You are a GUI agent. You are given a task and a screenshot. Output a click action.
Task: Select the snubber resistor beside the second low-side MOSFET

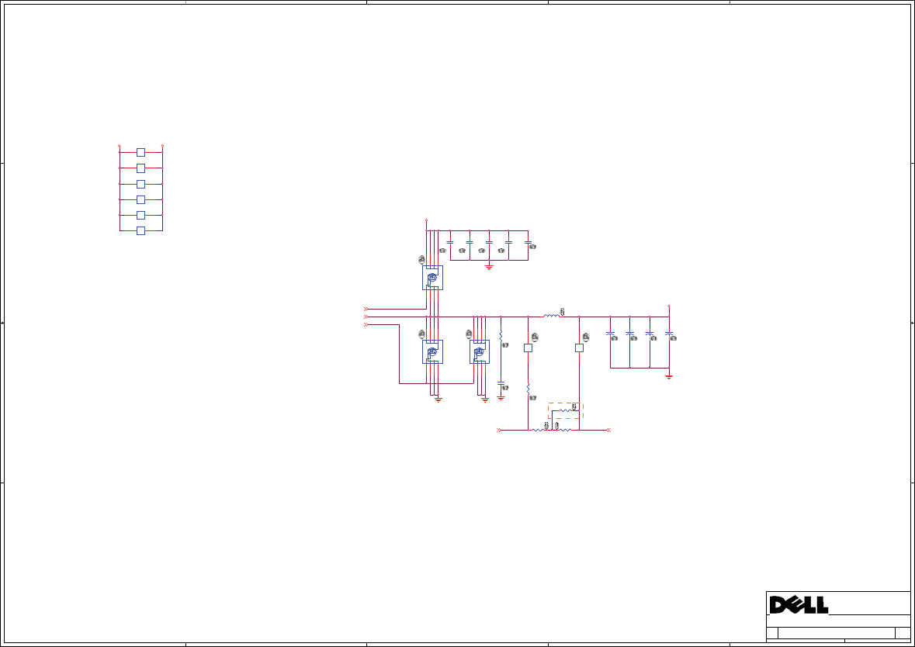pos(501,337)
